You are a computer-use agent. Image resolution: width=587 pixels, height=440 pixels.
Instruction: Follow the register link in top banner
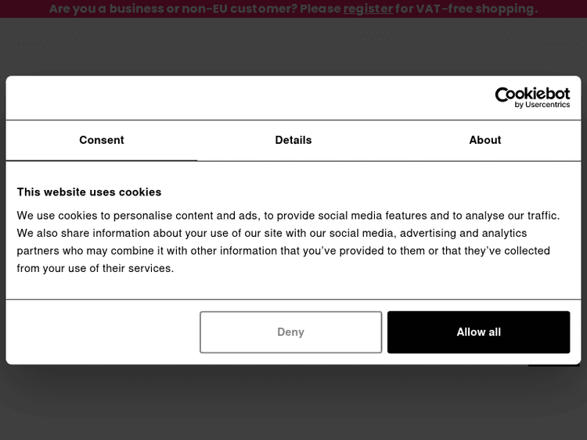pyautogui.click(x=368, y=9)
